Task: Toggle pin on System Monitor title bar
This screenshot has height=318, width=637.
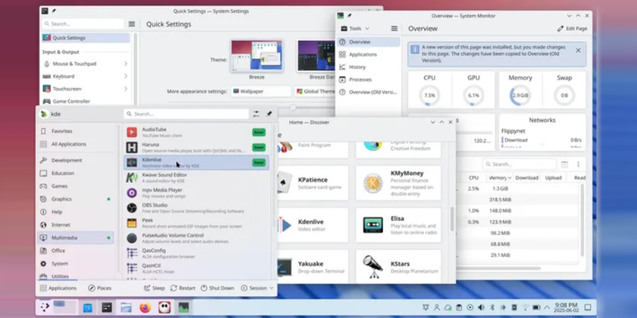Action: click(x=350, y=15)
